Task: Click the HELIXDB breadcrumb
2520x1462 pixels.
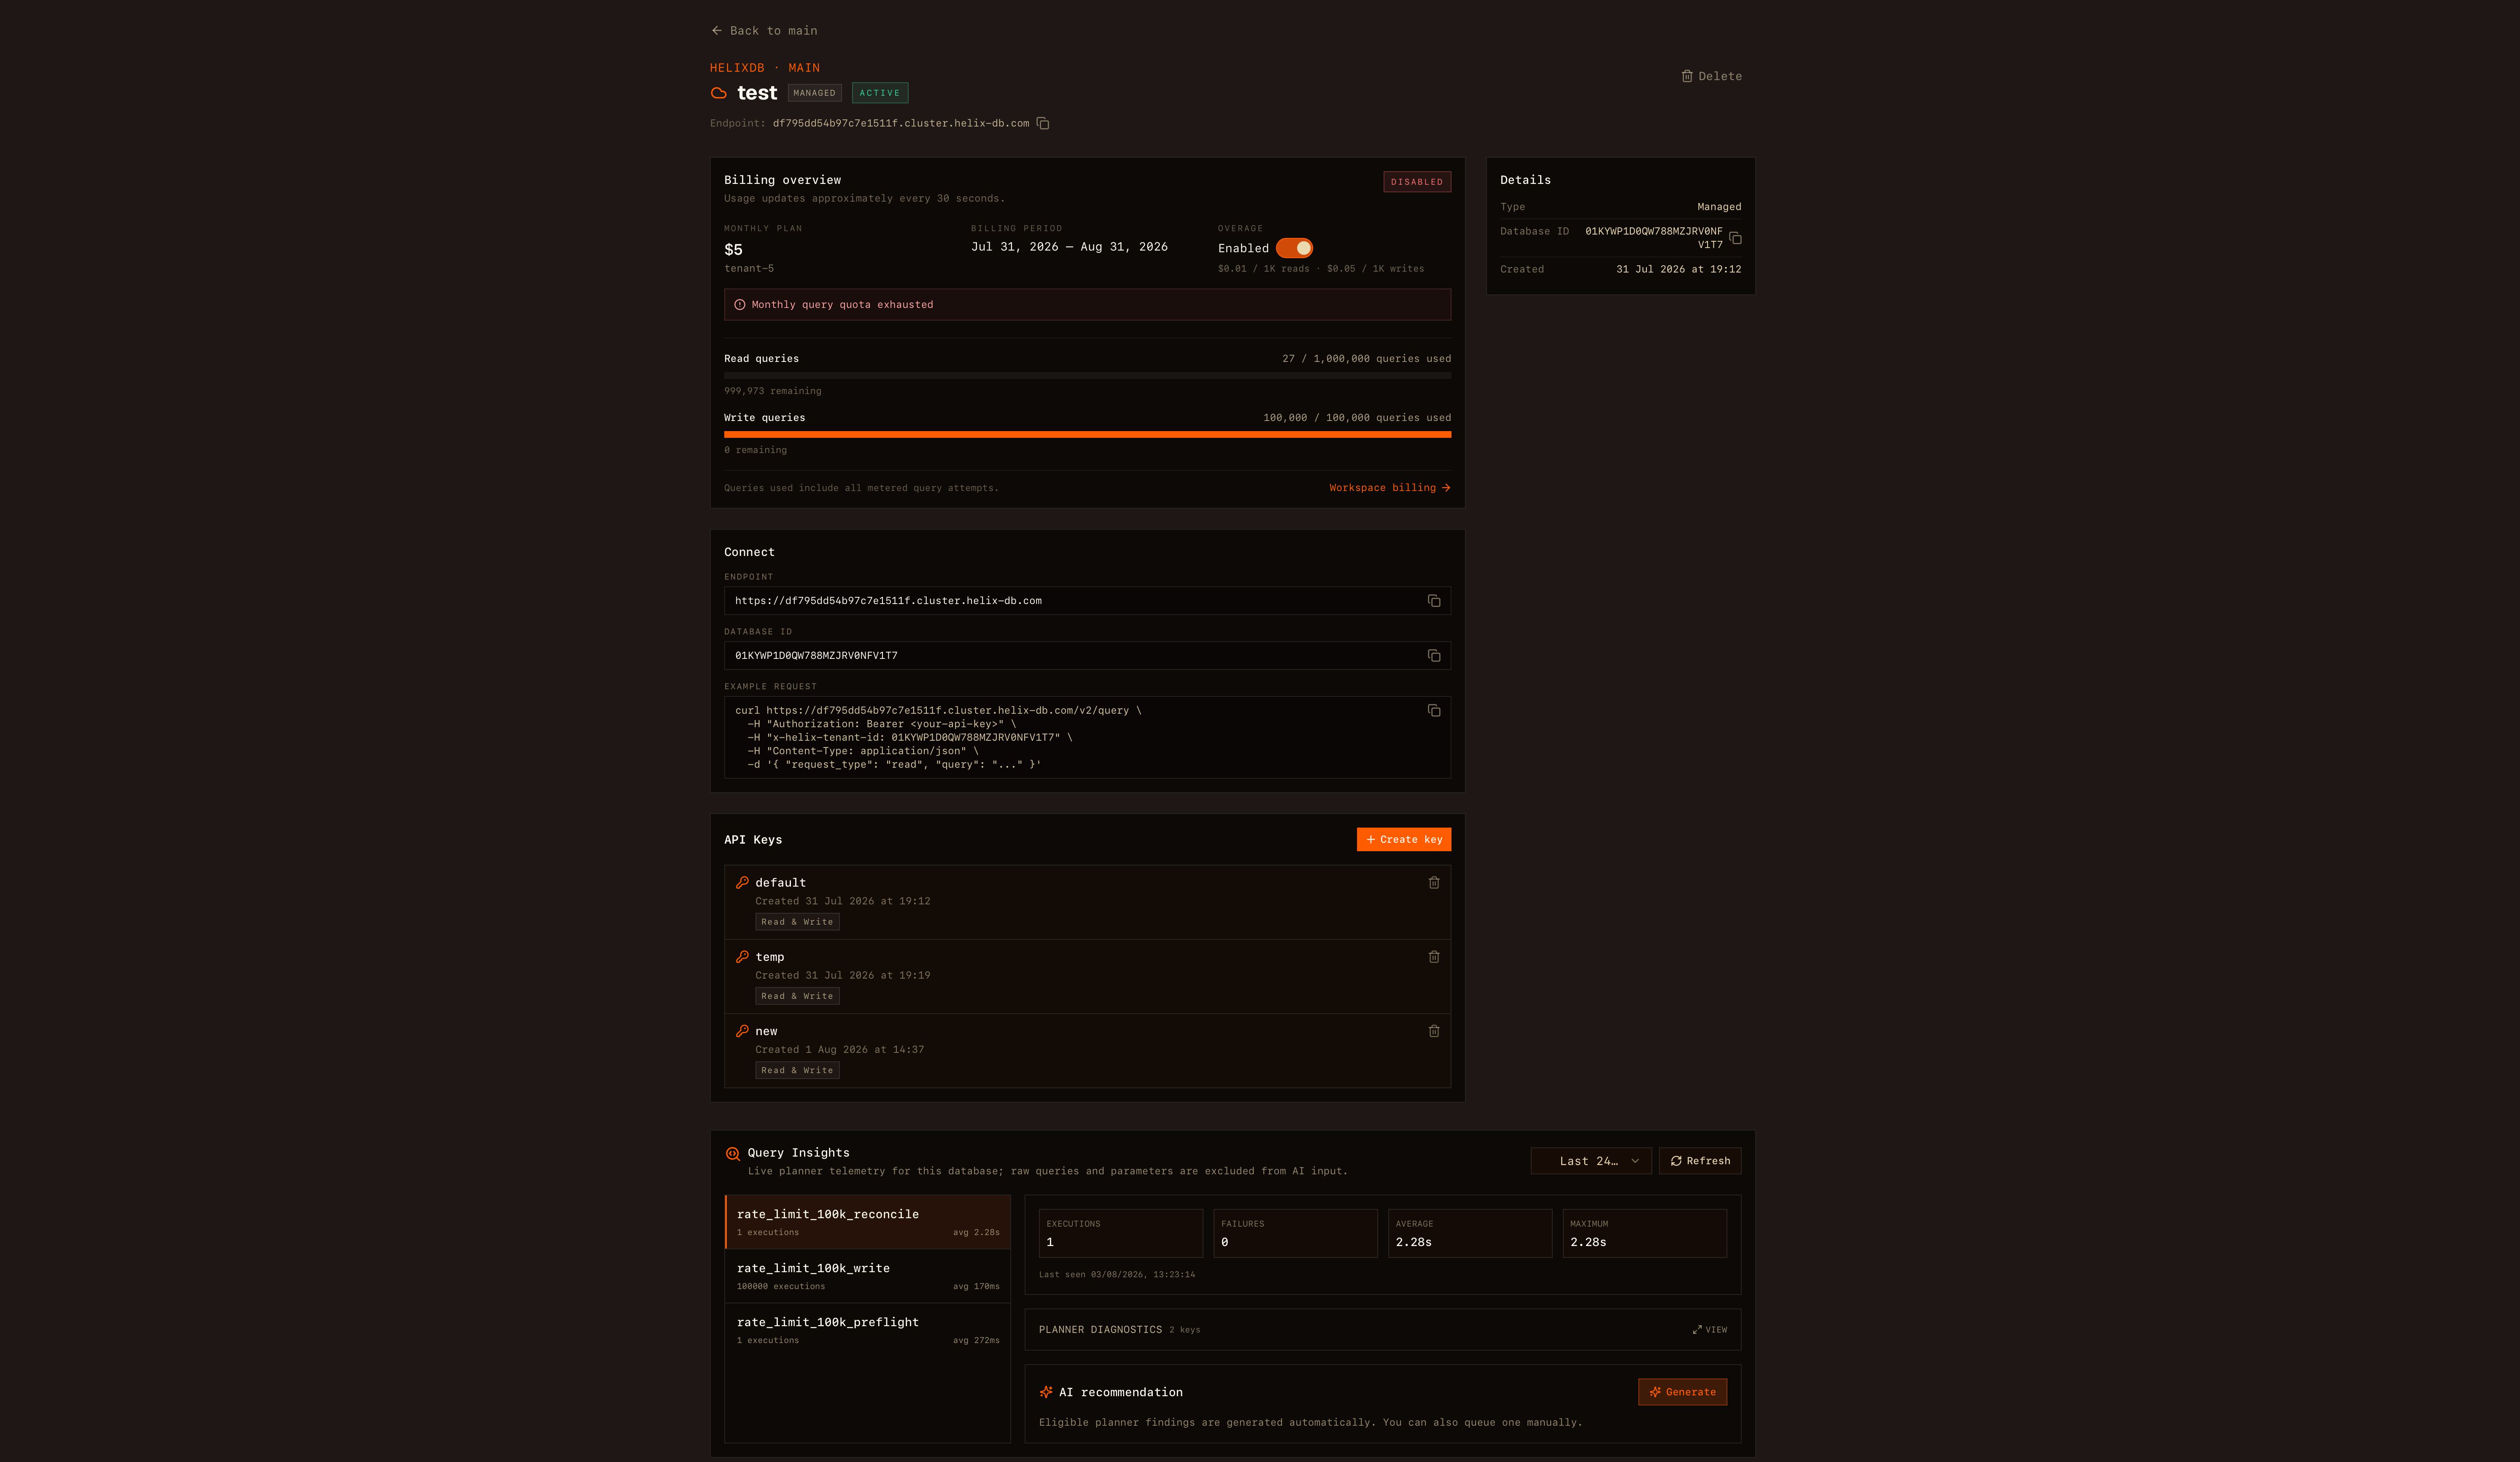Action: tap(737, 68)
